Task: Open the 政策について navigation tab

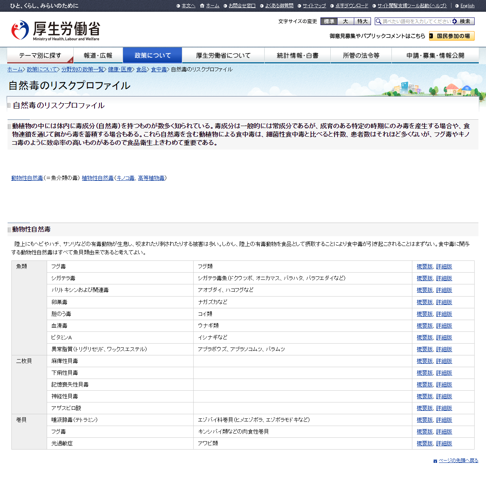Action: click(x=153, y=55)
